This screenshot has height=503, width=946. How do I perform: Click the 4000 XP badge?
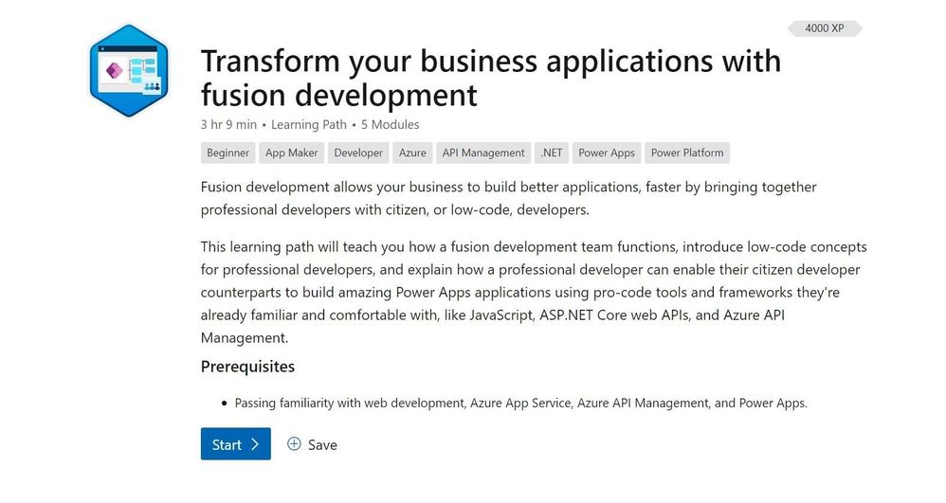point(824,28)
